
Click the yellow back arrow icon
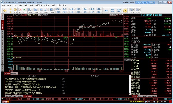tap(5, 10)
